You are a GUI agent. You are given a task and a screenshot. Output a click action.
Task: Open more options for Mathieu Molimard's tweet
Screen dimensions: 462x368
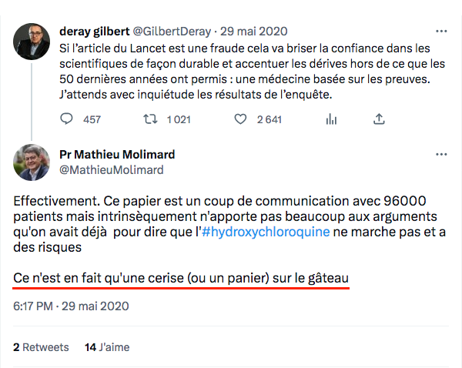pyautogui.click(x=440, y=154)
